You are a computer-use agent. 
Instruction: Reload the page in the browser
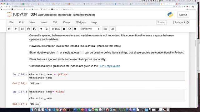click(x=7, y=7)
